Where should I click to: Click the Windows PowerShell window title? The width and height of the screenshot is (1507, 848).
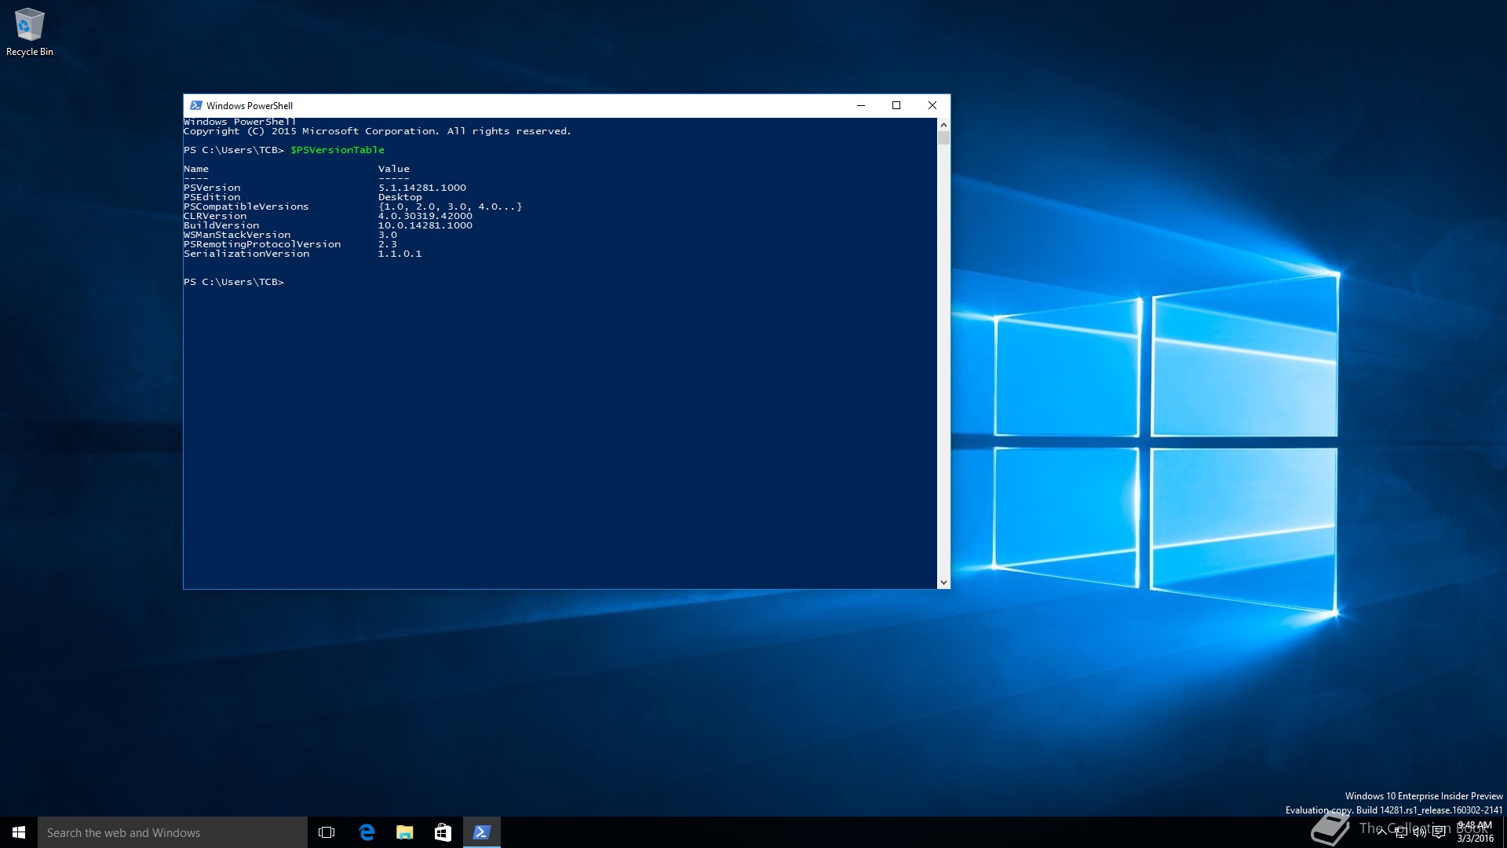250,105
